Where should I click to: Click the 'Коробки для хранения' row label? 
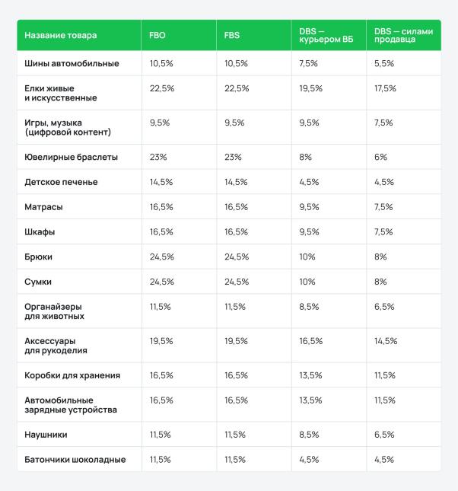click(72, 375)
